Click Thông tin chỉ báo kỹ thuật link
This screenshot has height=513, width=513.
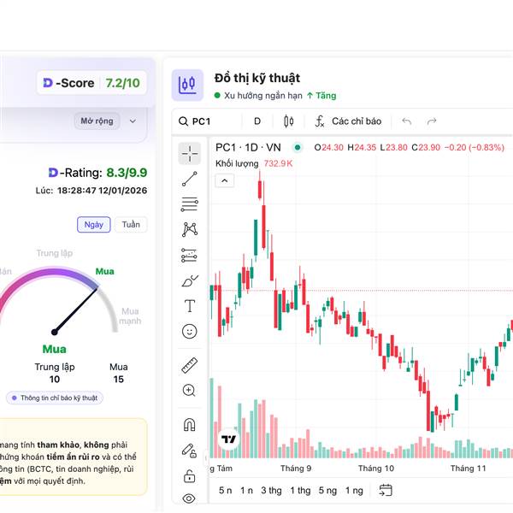54,398
